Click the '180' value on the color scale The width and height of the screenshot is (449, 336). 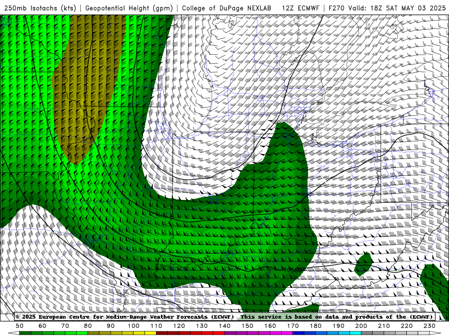[x=316, y=326]
